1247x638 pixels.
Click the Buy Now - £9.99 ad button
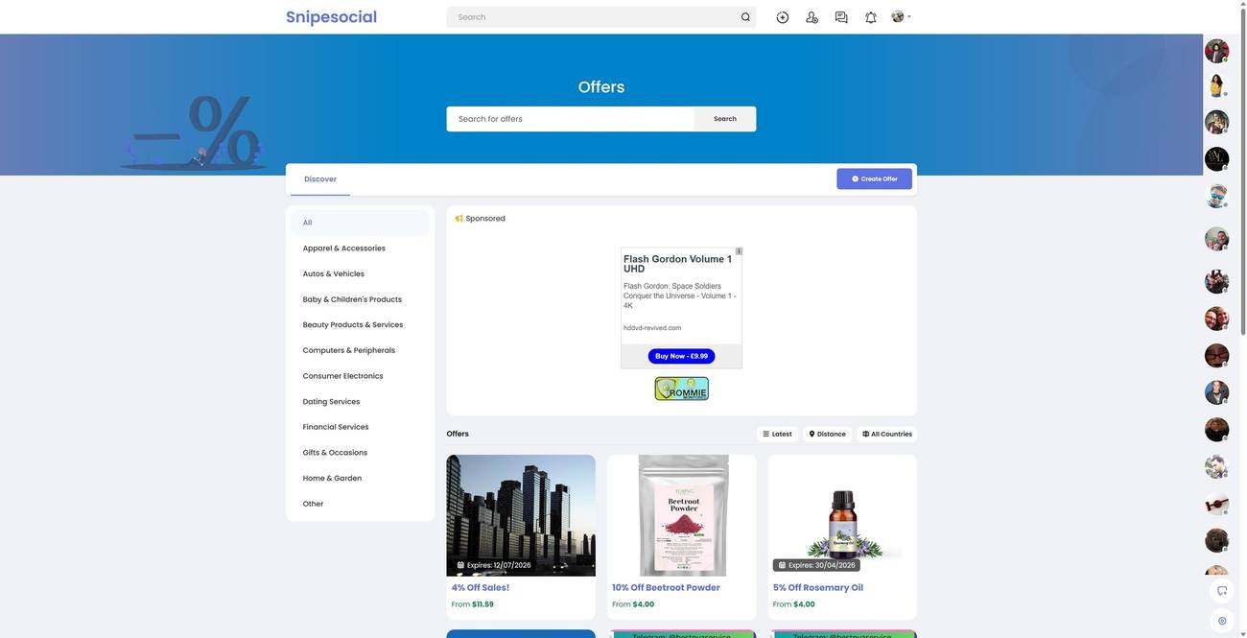pos(682,356)
